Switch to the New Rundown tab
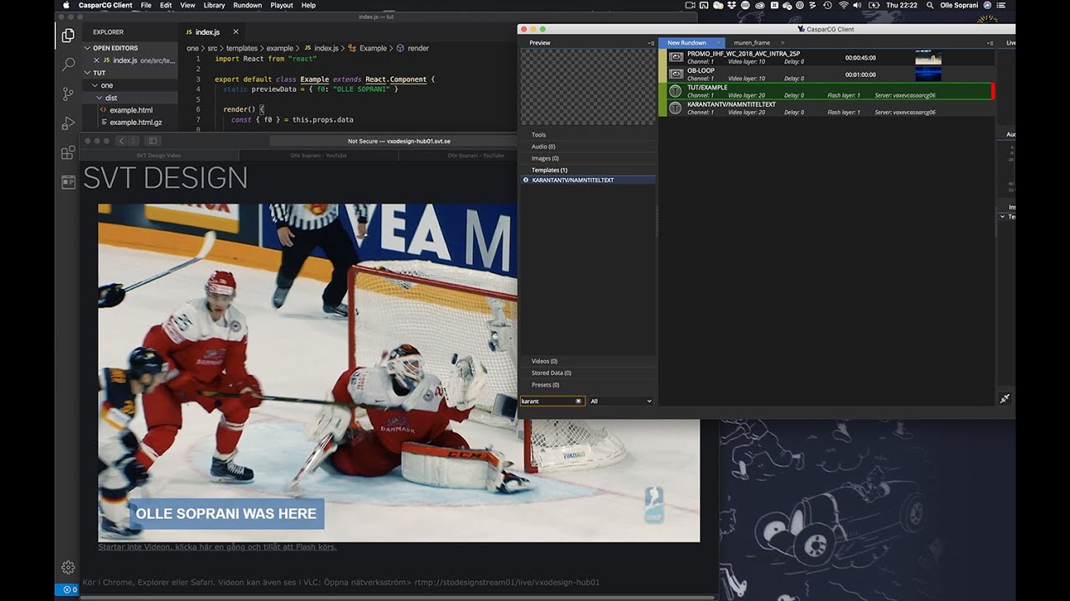 [692, 43]
